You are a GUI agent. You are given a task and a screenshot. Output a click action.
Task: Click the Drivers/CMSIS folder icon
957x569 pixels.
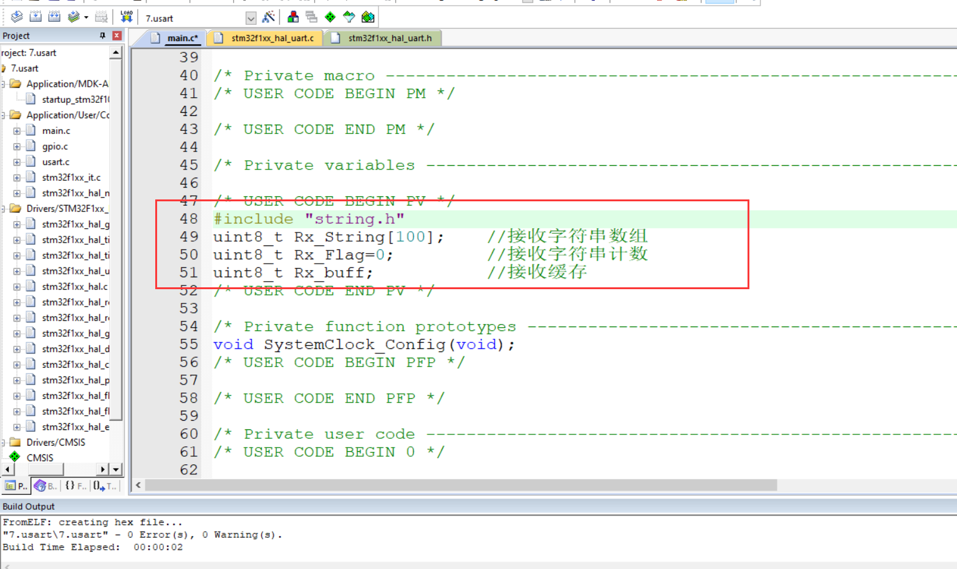16,442
